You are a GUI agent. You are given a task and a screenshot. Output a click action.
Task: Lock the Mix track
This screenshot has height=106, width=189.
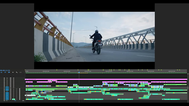[x=4, y=100]
